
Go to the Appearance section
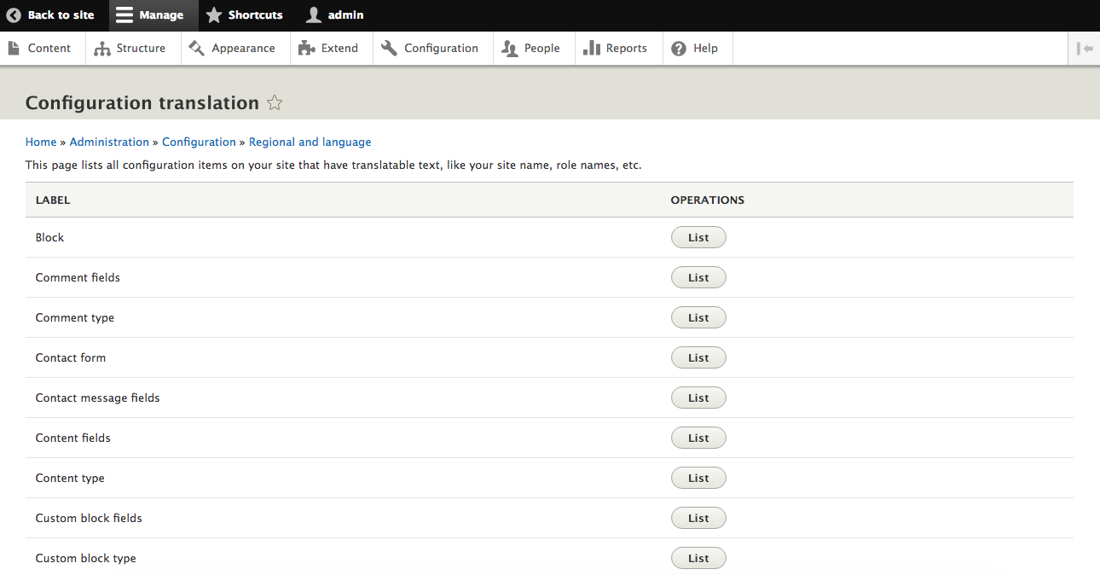pos(233,49)
